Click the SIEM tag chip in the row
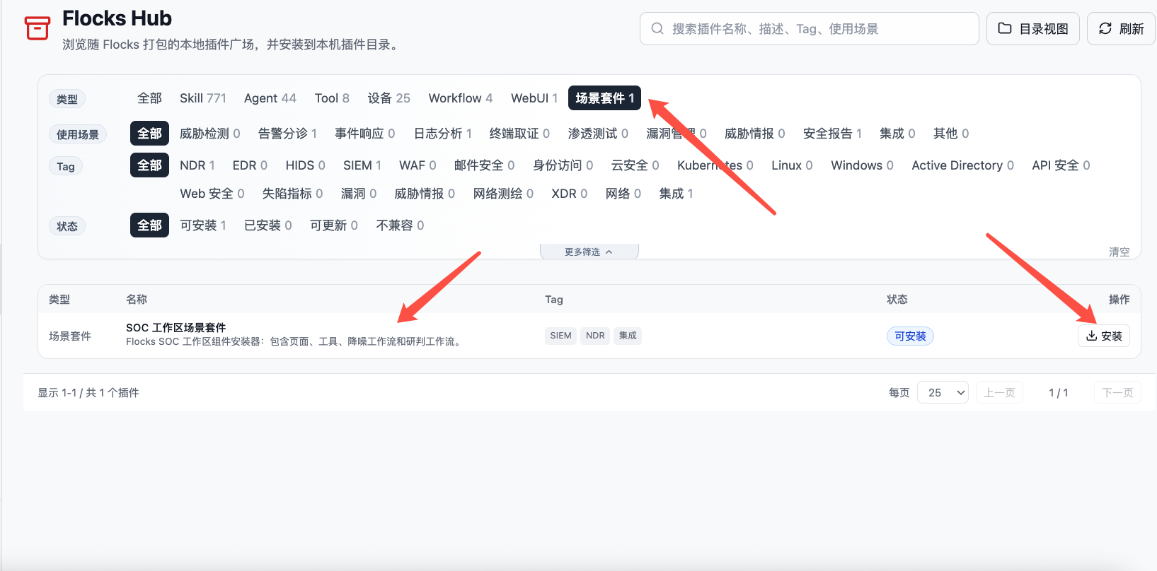The width and height of the screenshot is (1157, 571). (x=560, y=336)
